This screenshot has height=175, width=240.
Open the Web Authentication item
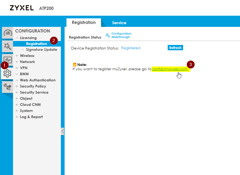(x=38, y=80)
